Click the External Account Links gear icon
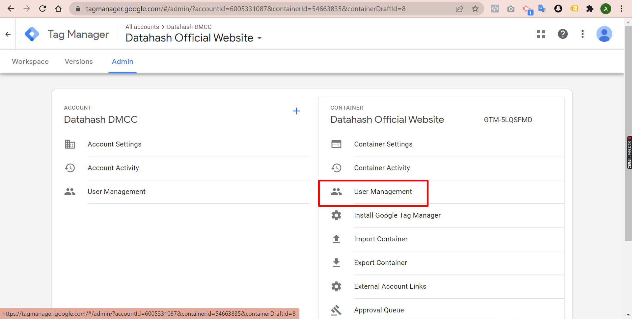632x319 pixels. [x=336, y=286]
